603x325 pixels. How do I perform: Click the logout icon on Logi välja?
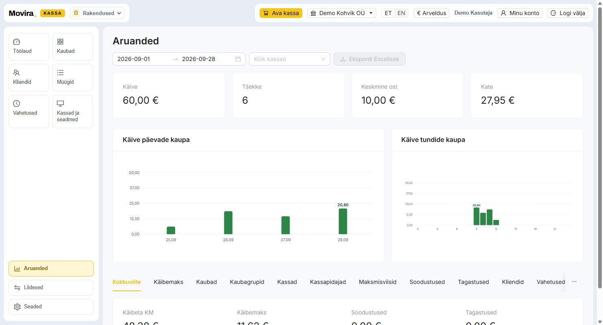(x=553, y=13)
